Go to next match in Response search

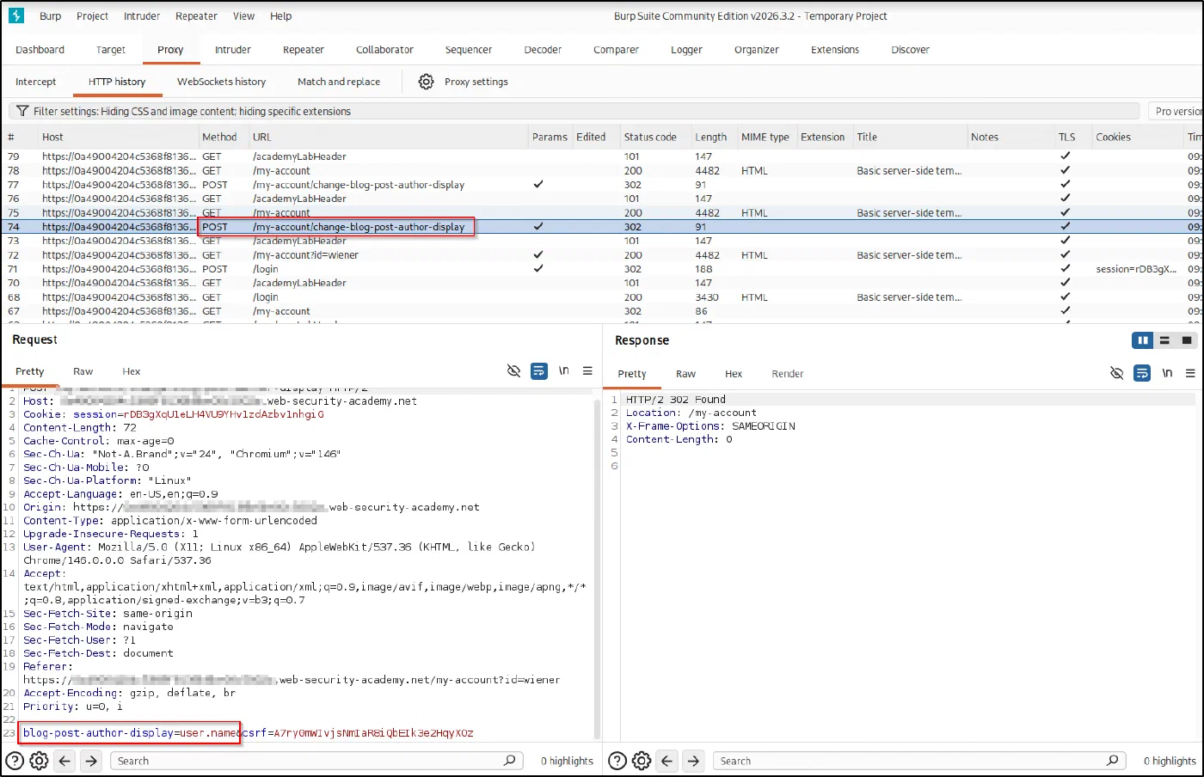[693, 761]
